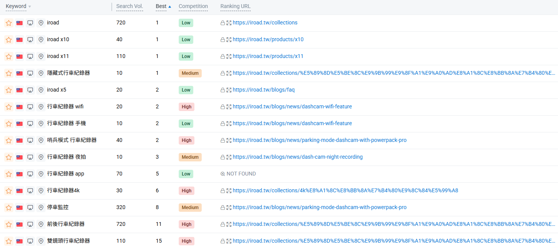Open dashcam-wifi-feature link in 行車紀錄器 wifi row
Image resolution: width=558 pixels, height=248 pixels.
(292, 107)
